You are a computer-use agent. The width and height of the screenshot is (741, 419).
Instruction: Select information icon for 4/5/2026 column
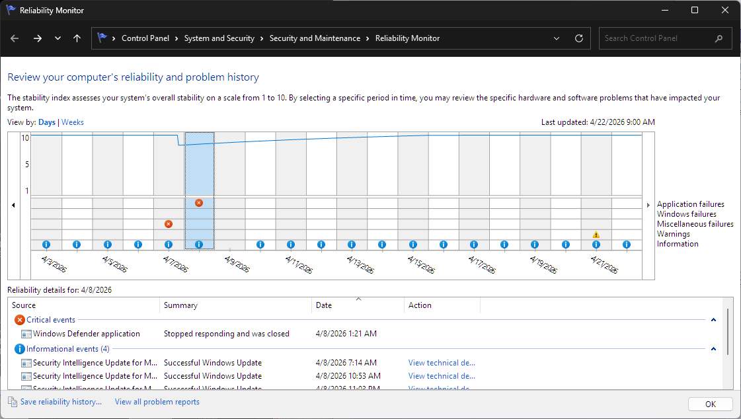pos(107,245)
